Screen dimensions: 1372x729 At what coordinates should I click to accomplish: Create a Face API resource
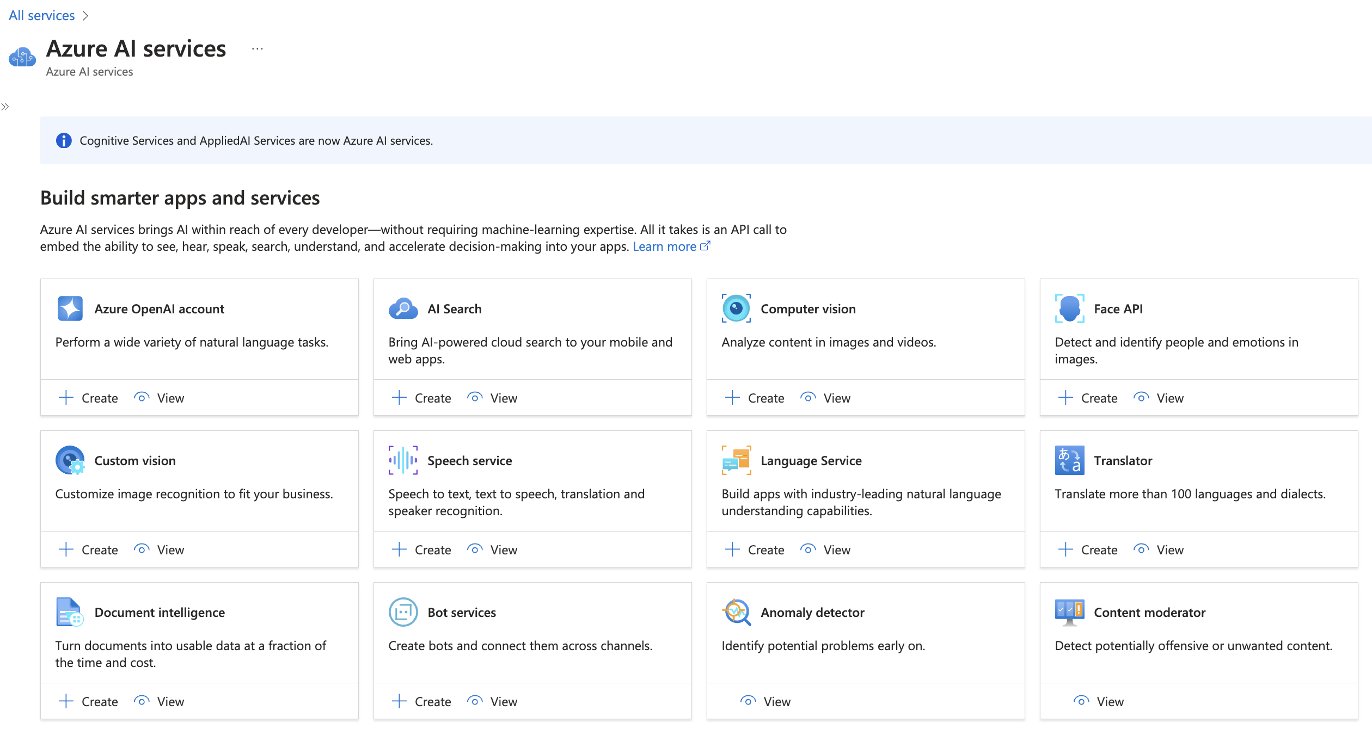[1088, 398]
